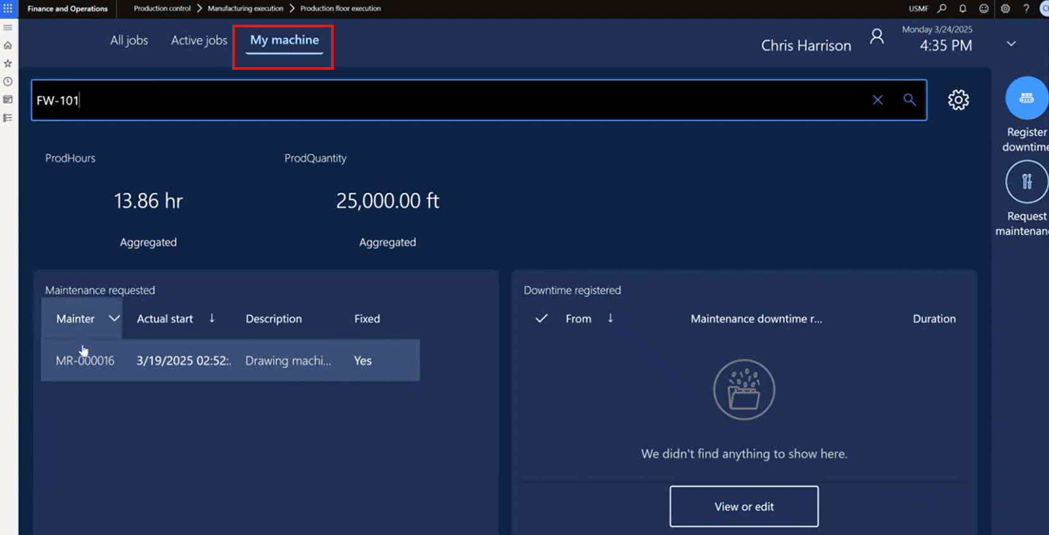Clear the FW-101 search text with X
The width and height of the screenshot is (1049, 535).
(877, 100)
